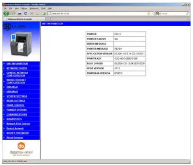Click the datamax-o'neil logo
The height and width of the screenshot is (165, 193).
point(21,149)
